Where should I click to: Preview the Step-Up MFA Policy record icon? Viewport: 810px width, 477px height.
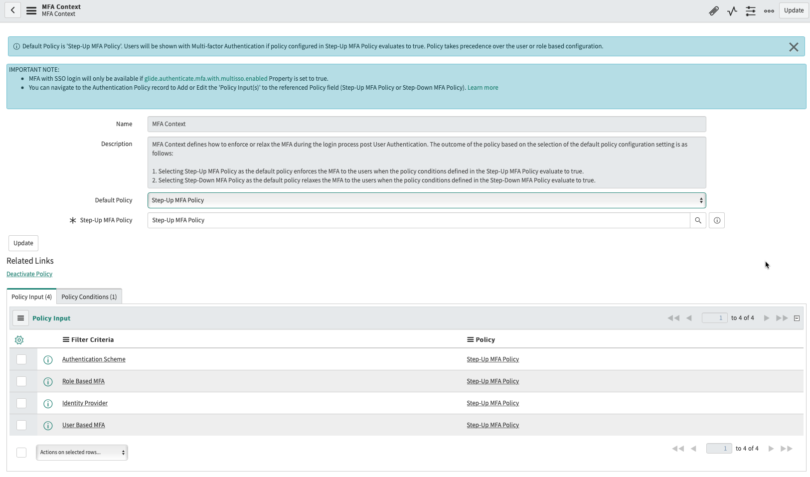point(717,220)
